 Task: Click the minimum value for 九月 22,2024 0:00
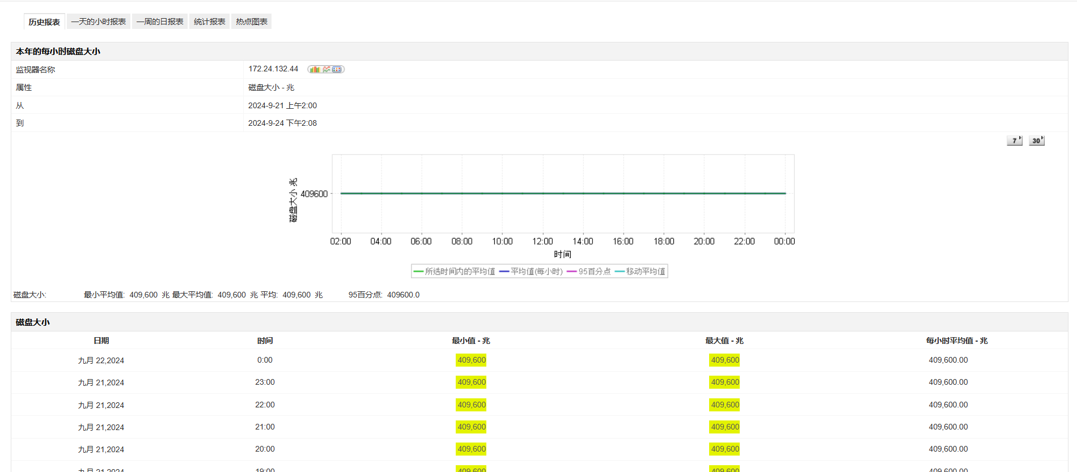coord(471,360)
